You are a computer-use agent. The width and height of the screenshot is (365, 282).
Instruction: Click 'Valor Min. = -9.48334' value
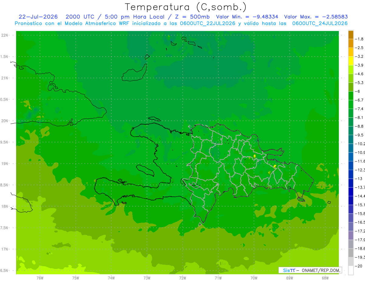[x=247, y=17]
